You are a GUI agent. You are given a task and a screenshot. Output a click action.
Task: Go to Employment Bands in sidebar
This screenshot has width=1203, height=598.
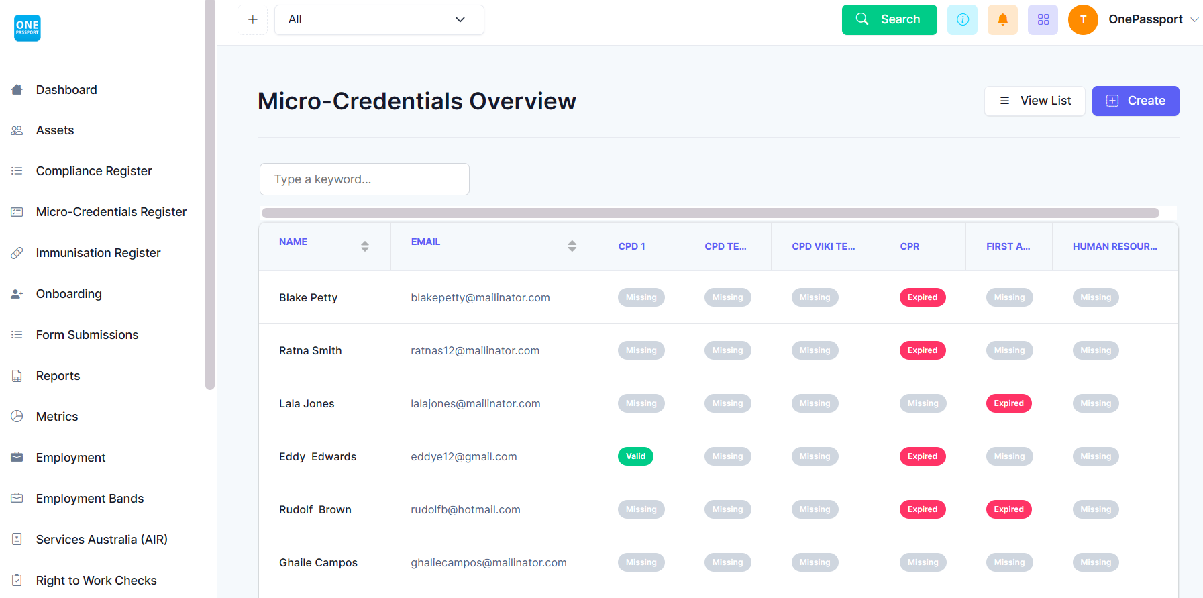click(x=90, y=499)
